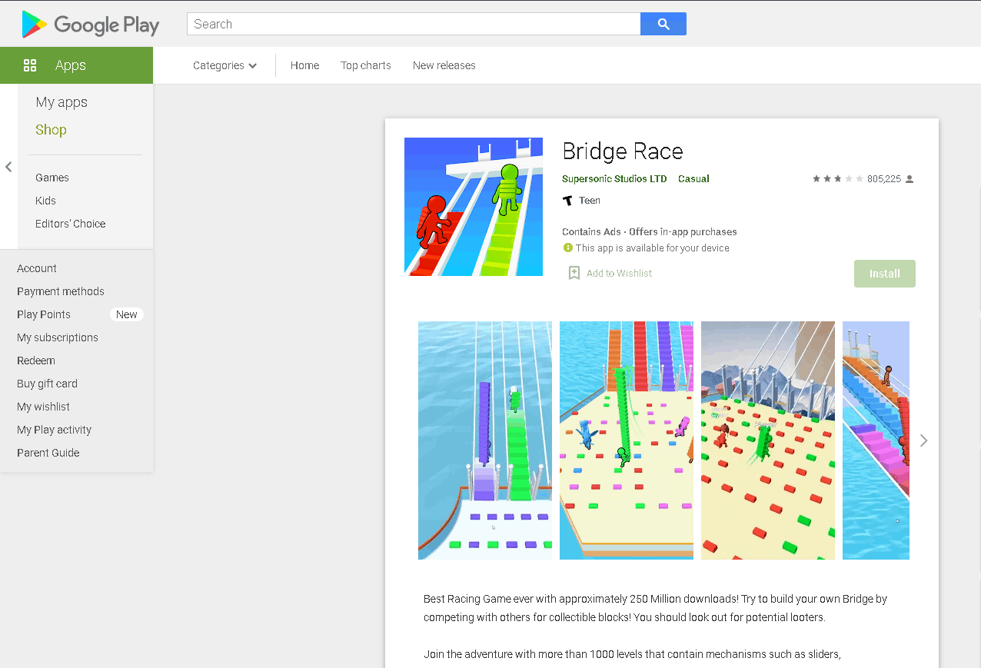Open Buy gift card

click(x=47, y=384)
